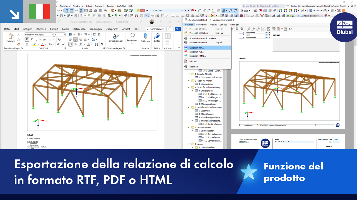Image resolution: width=357 pixels, height=200 pixels.
Task: Zoom out on the printout report
Action: click(242, 29)
